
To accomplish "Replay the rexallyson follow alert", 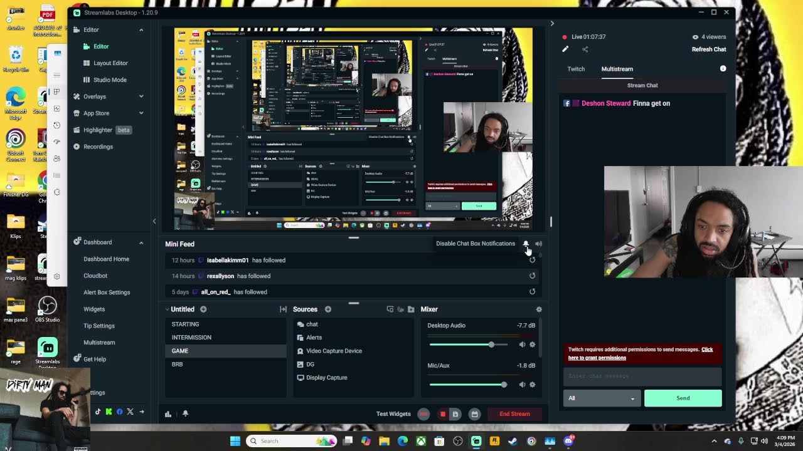I will pos(532,276).
